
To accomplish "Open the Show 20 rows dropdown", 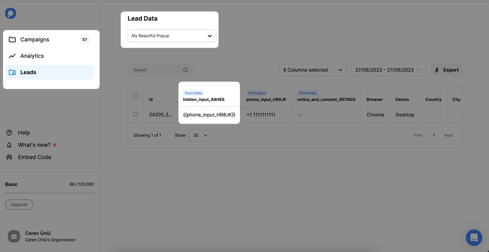I will pos(200,135).
